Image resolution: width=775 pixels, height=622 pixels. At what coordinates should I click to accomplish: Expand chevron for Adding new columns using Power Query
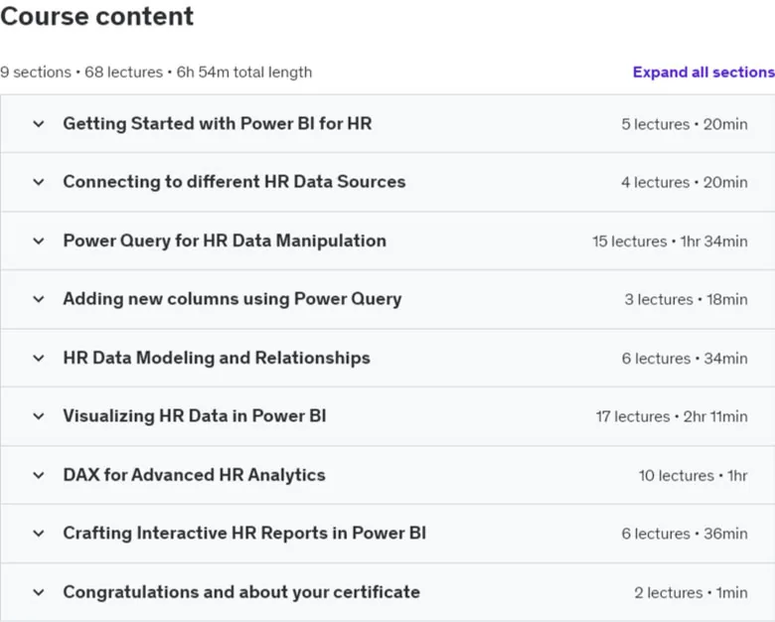point(39,299)
